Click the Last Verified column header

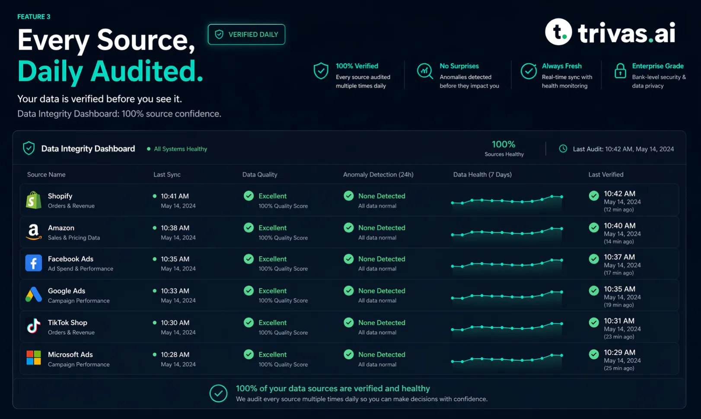606,175
